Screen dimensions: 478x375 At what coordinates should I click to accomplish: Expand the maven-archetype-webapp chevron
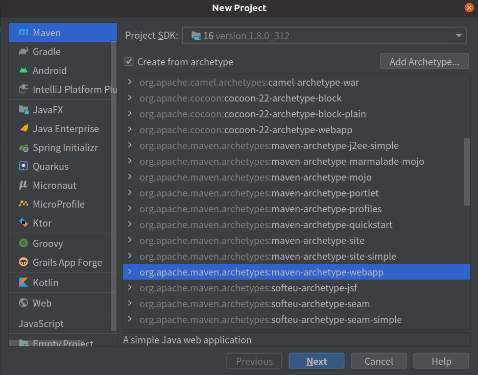(x=130, y=272)
